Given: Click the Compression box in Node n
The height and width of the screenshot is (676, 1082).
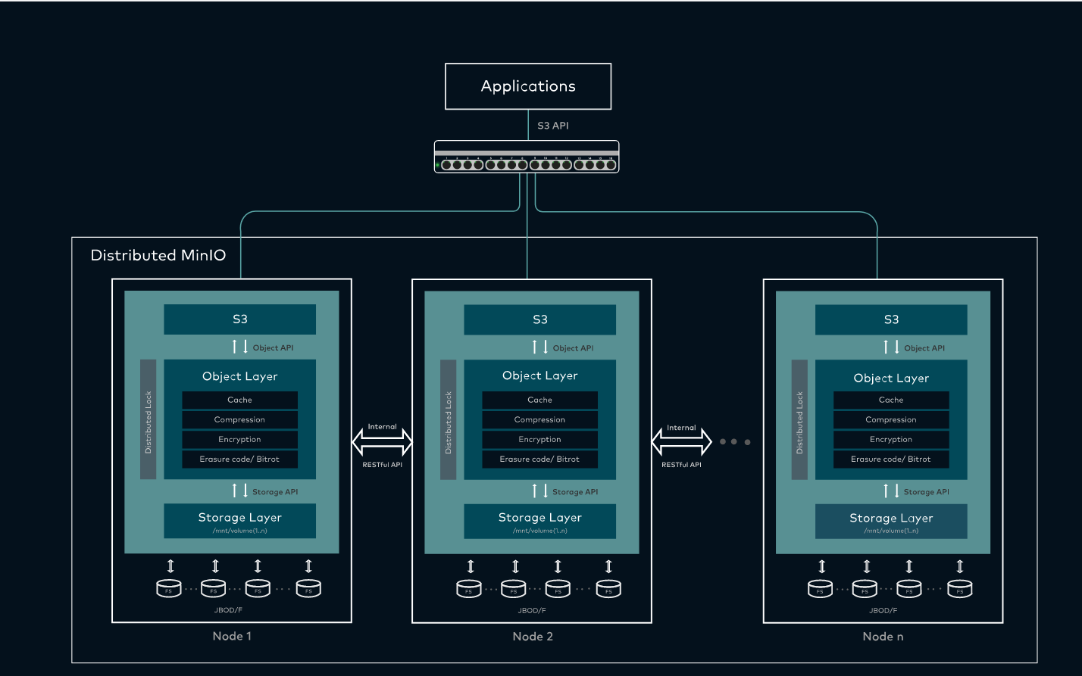Looking at the screenshot, I should (x=891, y=419).
